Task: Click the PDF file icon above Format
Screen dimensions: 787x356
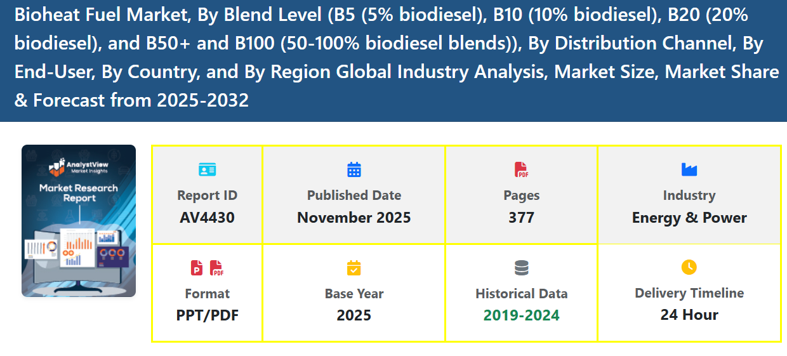Action: (x=217, y=268)
